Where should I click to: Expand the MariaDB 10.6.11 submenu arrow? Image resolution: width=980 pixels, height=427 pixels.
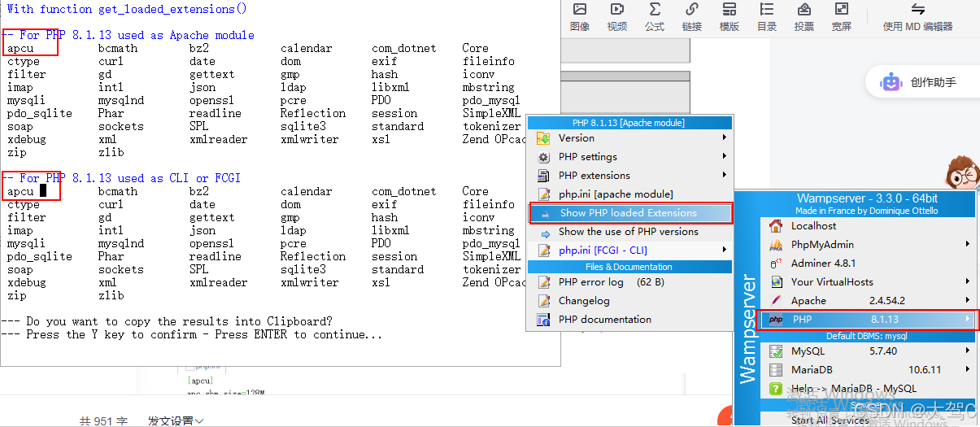(x=968, y=370)
